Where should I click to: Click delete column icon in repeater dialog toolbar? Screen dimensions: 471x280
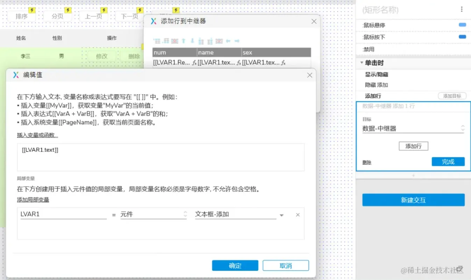pyautogui.click(x=219, y=41)
